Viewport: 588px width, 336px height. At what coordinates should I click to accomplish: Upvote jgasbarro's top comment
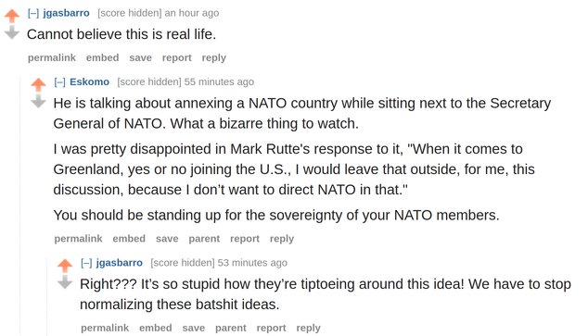pos(12,16)
